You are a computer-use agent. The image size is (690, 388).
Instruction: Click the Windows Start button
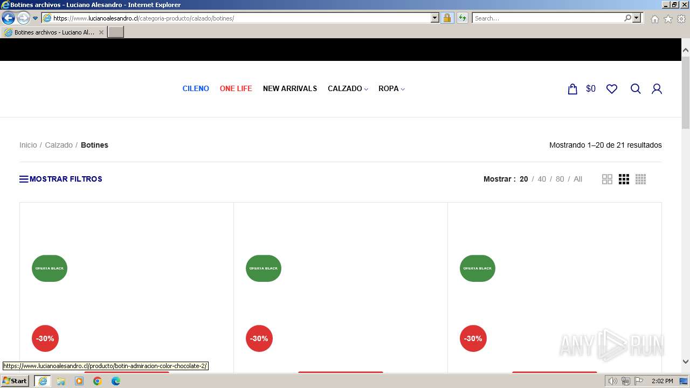pos(15,381)
